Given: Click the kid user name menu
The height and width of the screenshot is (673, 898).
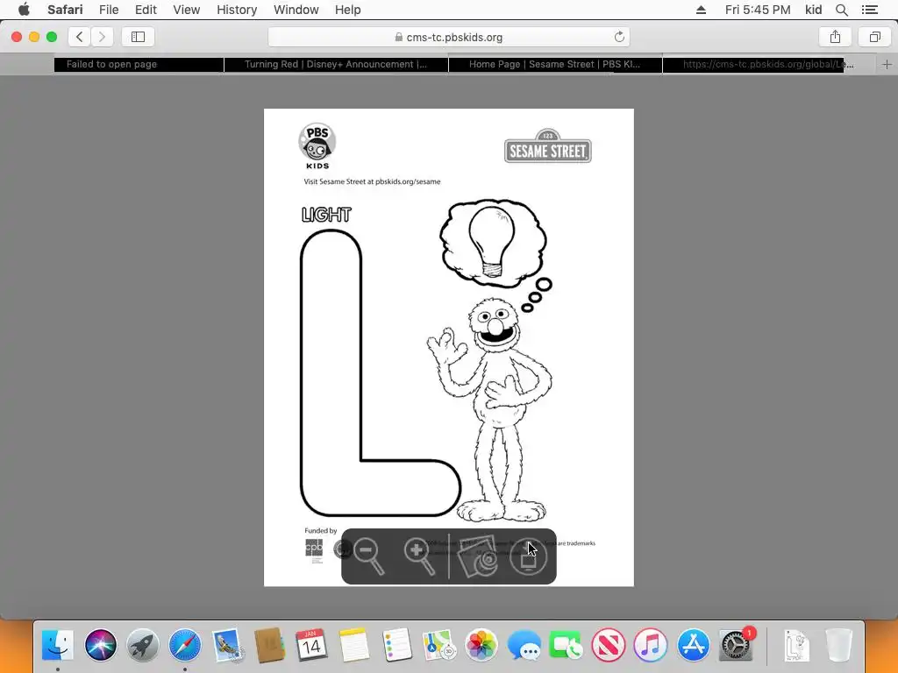Looking at the screenshot, I should pyautogui.click(x=813, y=10).
